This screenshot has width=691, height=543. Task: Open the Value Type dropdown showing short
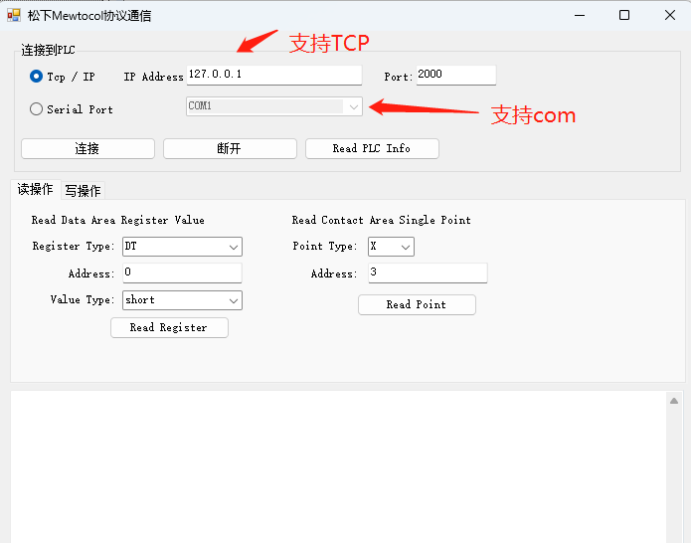182,300
